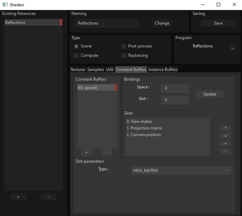The width and height of the screenshot is (242, 216).
Task: Click the Slot binding input field
Action: (175, 100)
